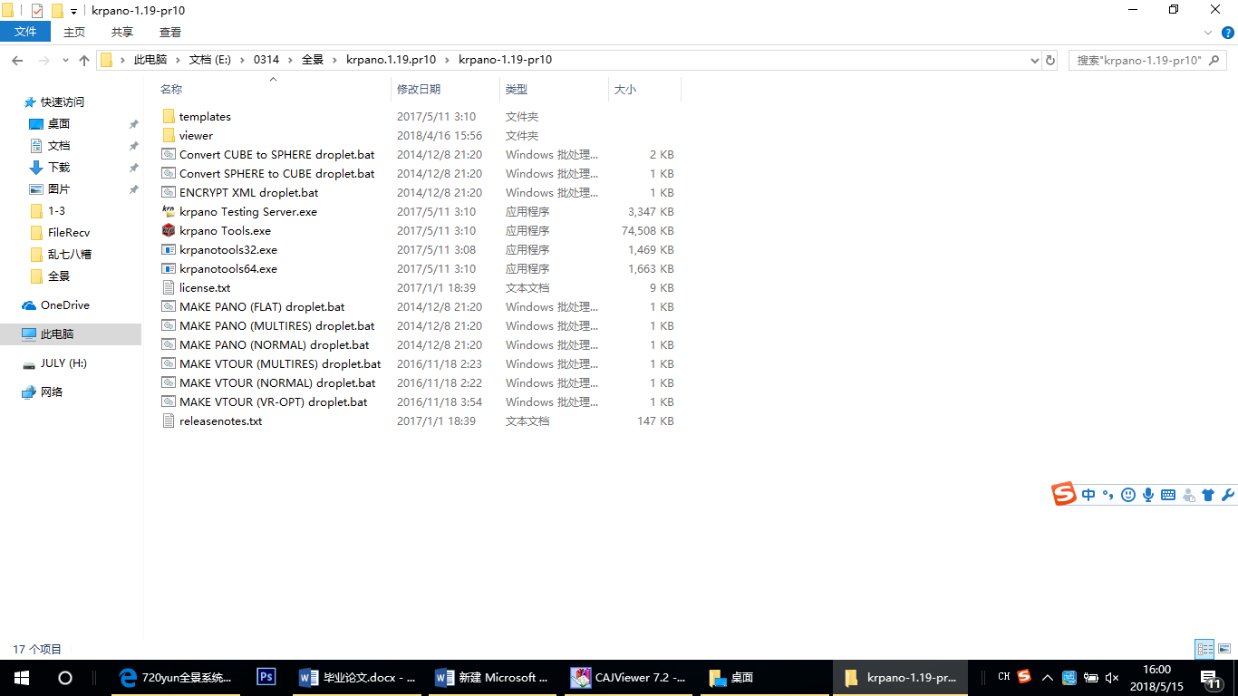Open Sogou toolbar wrench settings
The image size is (1238, 696).
tap(1228, 495)
